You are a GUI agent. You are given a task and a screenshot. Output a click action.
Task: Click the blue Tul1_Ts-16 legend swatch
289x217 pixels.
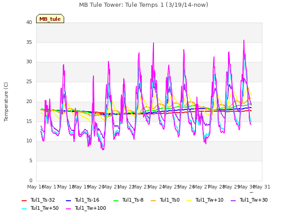pos(68,201)
